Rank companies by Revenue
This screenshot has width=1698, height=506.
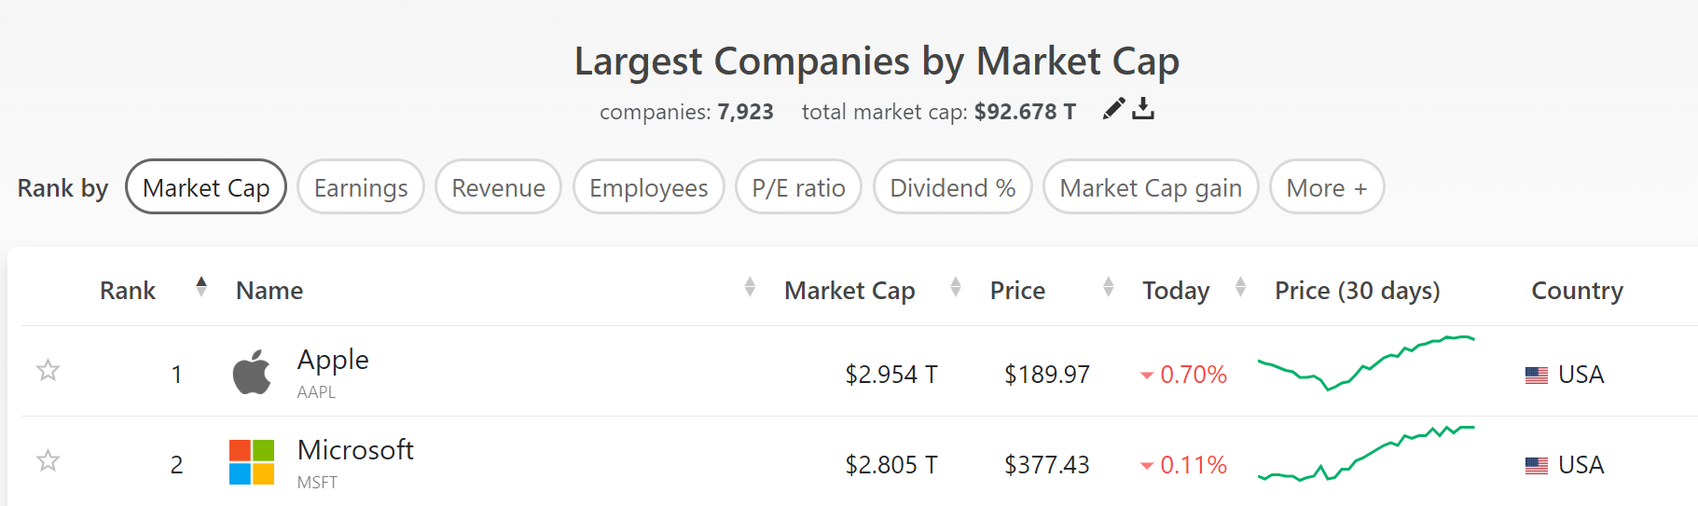(x=498, y=187)
